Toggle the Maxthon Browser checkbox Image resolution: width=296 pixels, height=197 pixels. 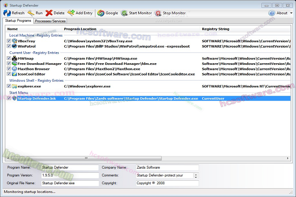(9, 69)
